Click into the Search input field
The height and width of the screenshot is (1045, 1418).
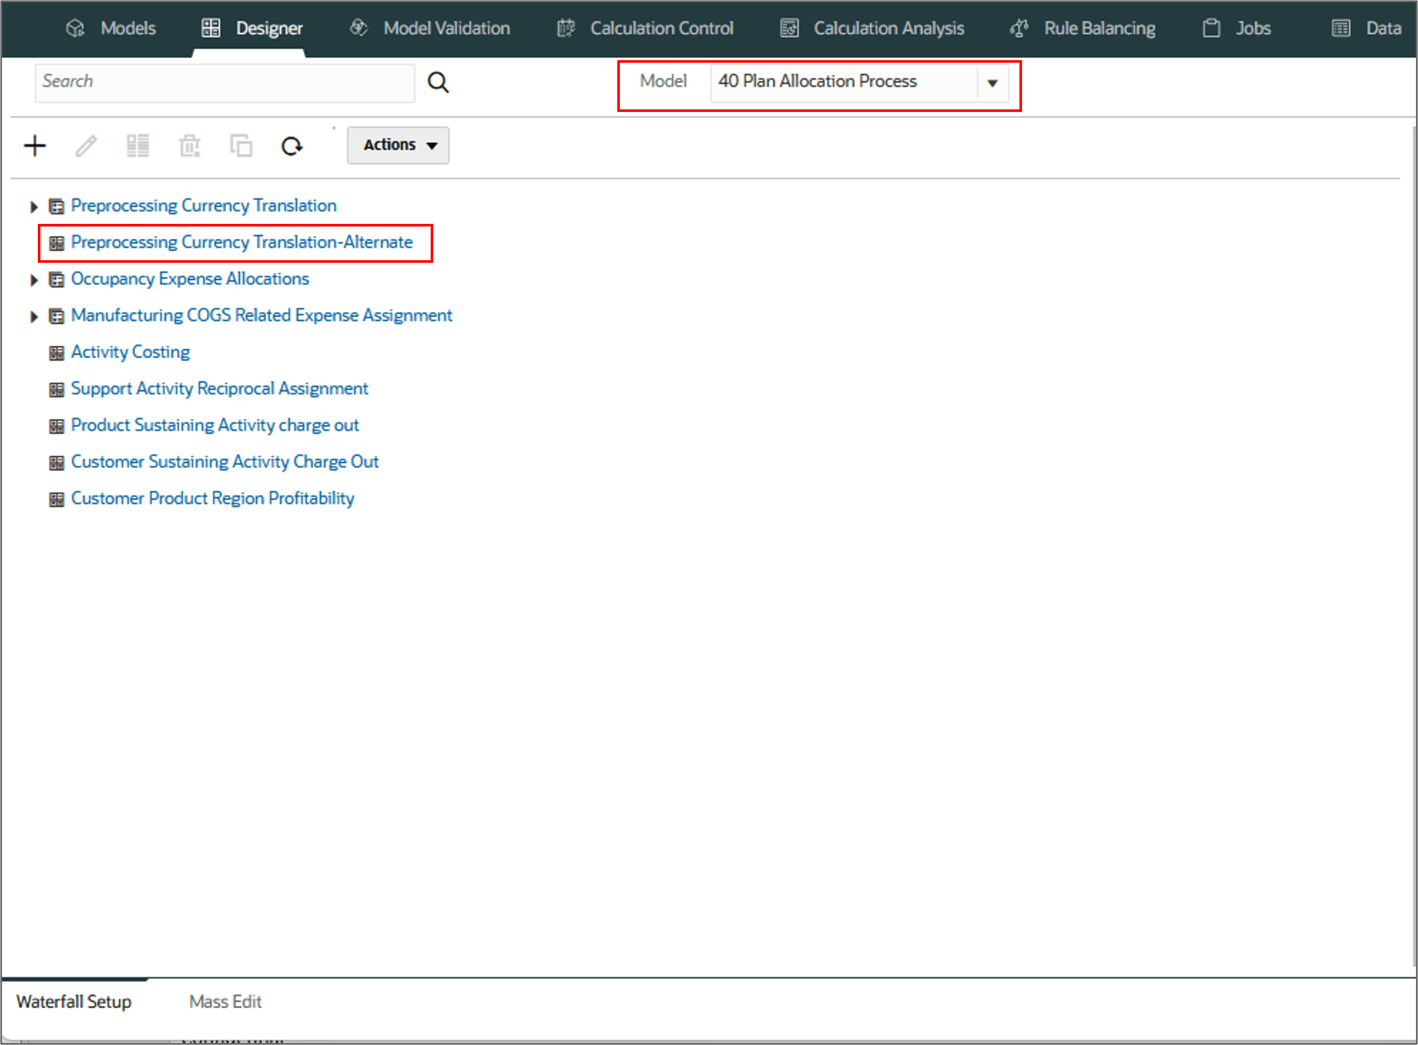click(224, 82)
